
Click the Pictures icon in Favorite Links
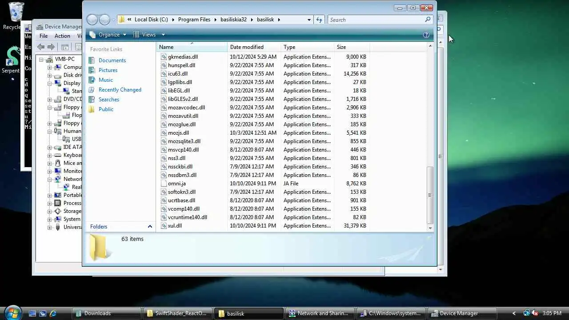(92, 70)
